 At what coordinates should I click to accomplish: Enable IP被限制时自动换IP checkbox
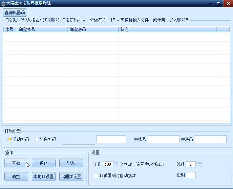tap(115, 176)
